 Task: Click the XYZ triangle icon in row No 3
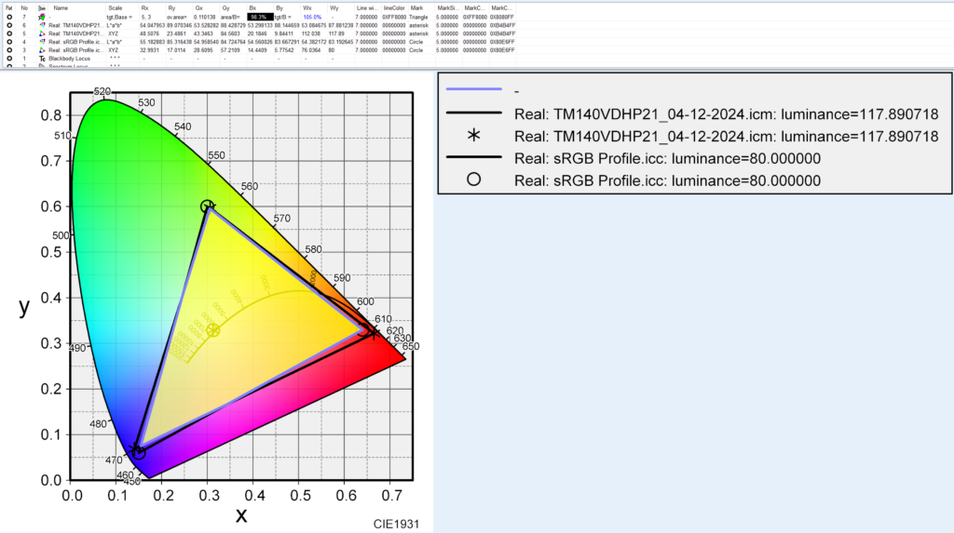click(x=41, y=50)
